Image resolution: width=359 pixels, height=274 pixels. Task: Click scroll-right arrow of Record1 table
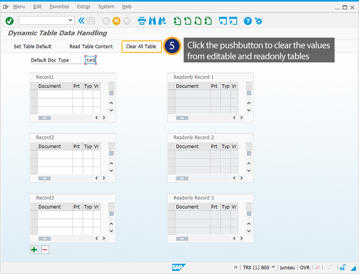click(104, 118)
